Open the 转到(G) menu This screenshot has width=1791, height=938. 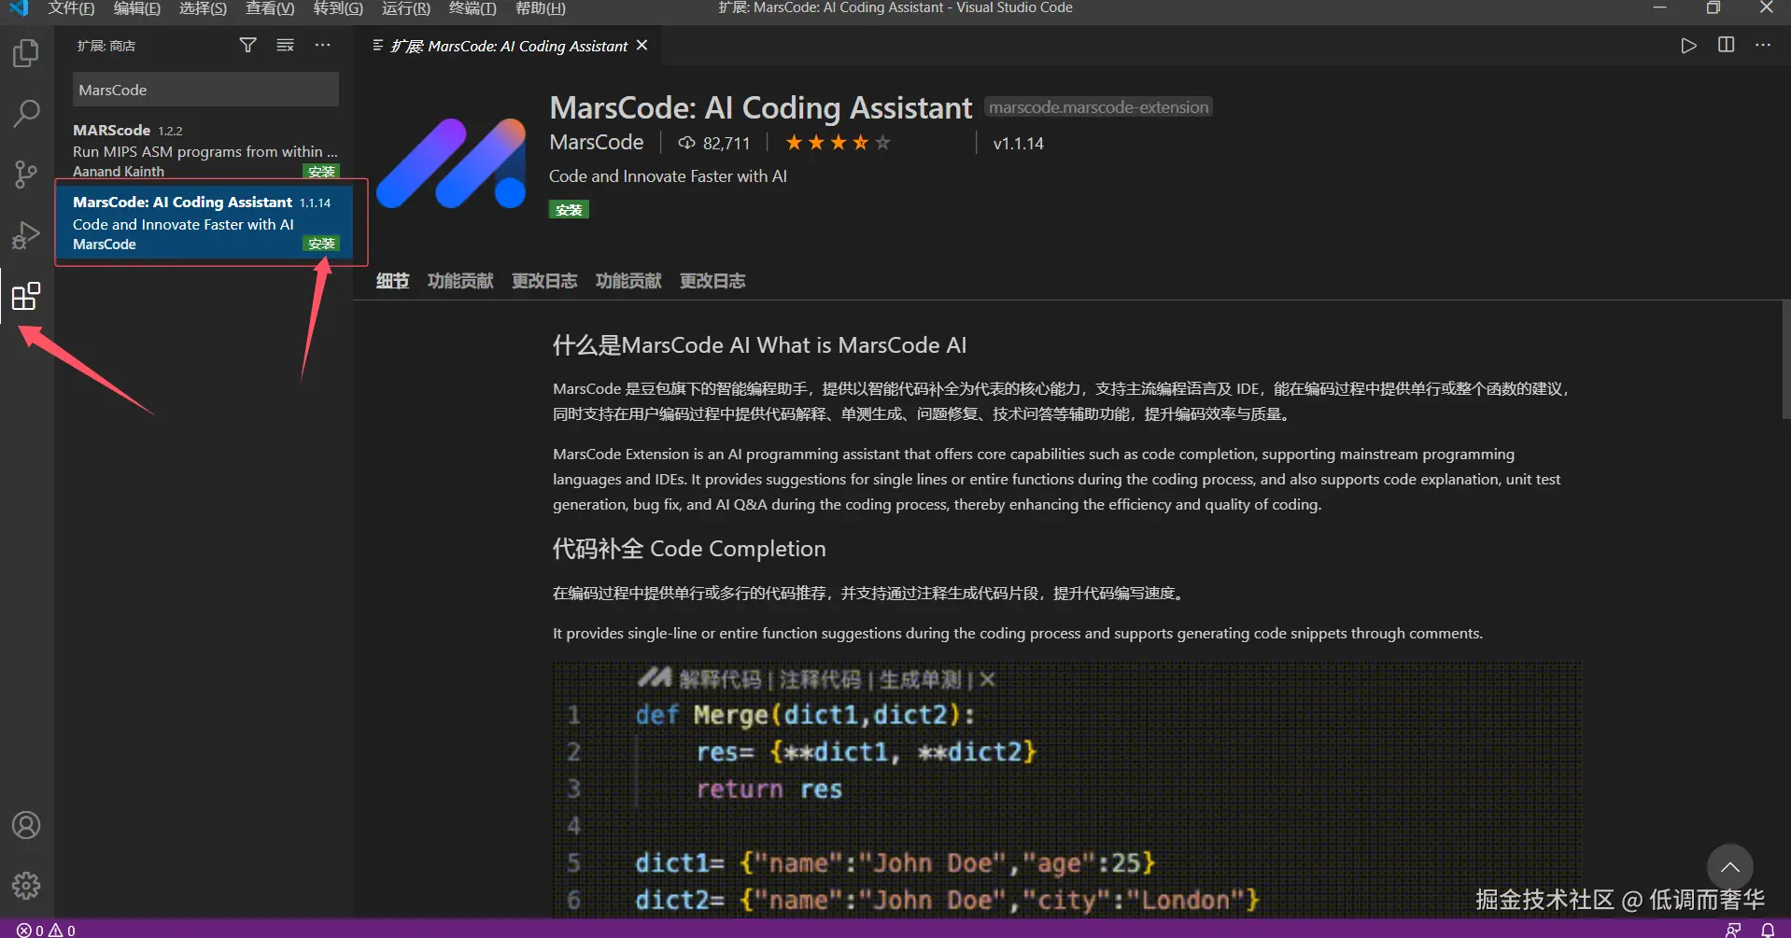(x=338, y=8)
